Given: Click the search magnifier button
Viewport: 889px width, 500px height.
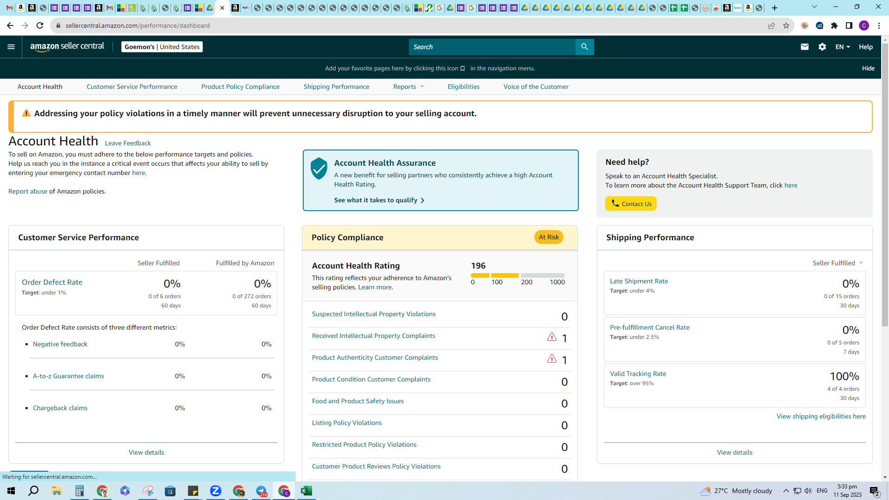Looking at the screenshot, I should tap(584, 47).
